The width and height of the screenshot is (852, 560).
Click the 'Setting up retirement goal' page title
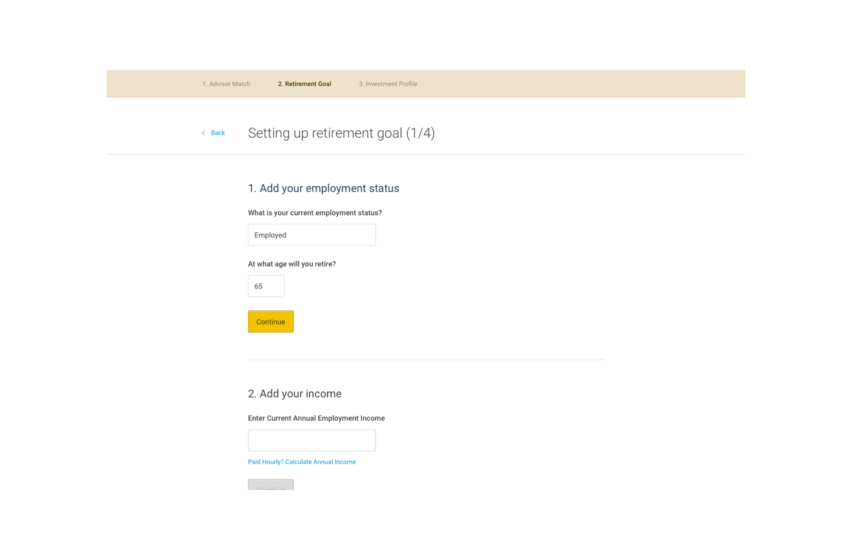[325, 133]
